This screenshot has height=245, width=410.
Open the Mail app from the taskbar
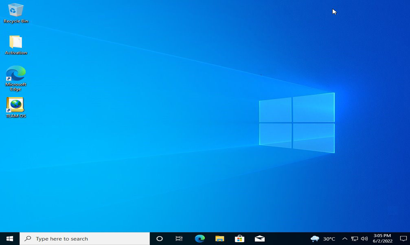click(x=260, y=239)
